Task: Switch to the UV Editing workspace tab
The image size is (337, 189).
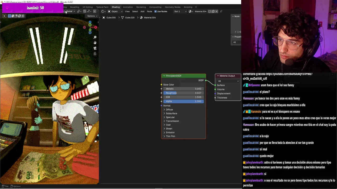Action: click(x=87, y=7)
